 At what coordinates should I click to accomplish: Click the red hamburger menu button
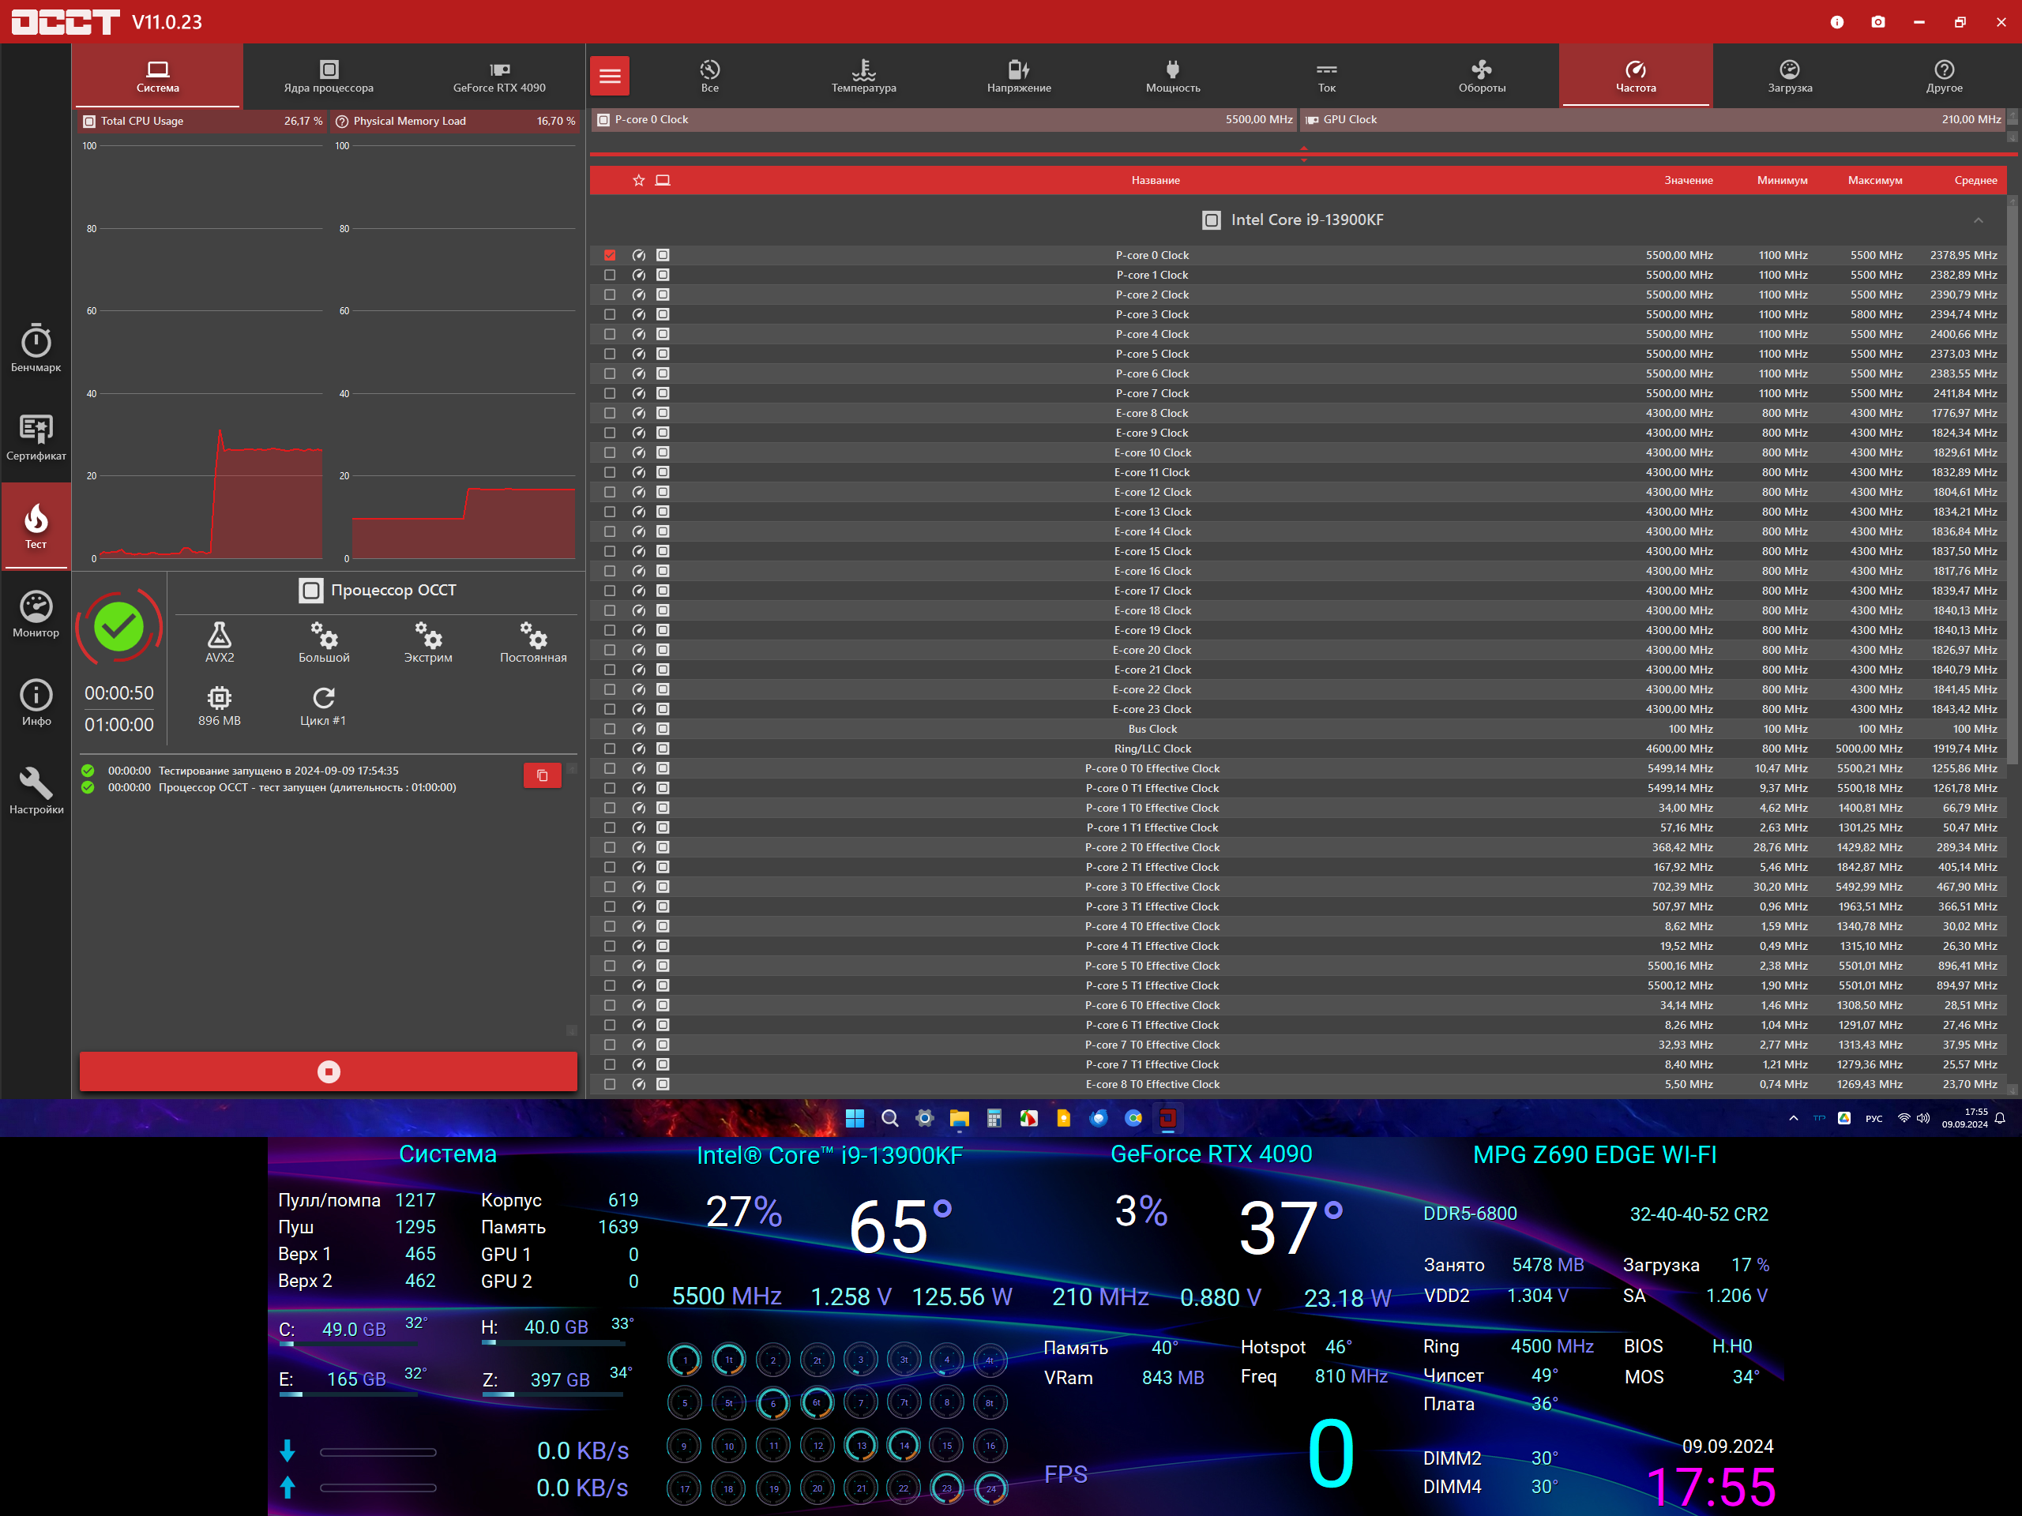click(x=610, y=76)
